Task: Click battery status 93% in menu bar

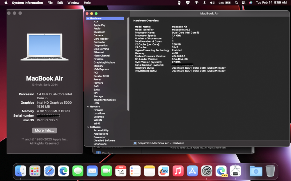Action: point(225,3)
